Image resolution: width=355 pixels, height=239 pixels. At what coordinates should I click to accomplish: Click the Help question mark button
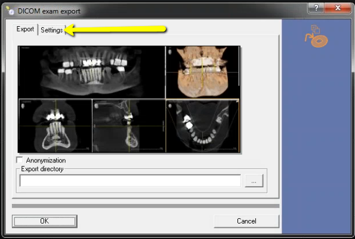(316, 8)
